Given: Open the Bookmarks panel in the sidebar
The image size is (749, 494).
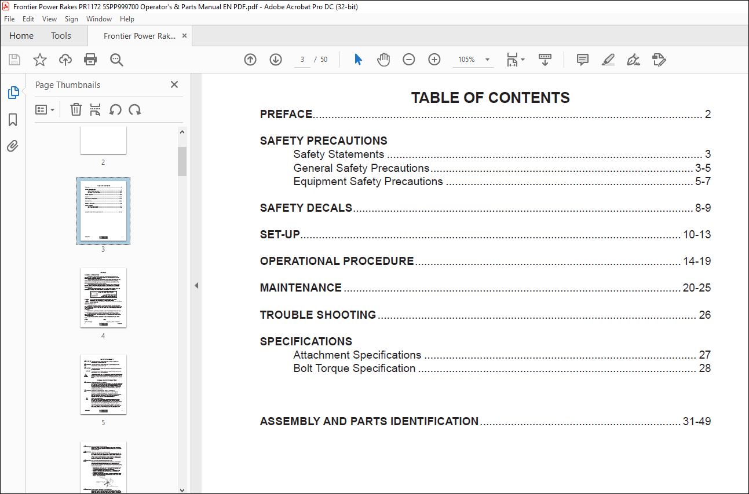Looking at the screenshot, I should (13, 120).
